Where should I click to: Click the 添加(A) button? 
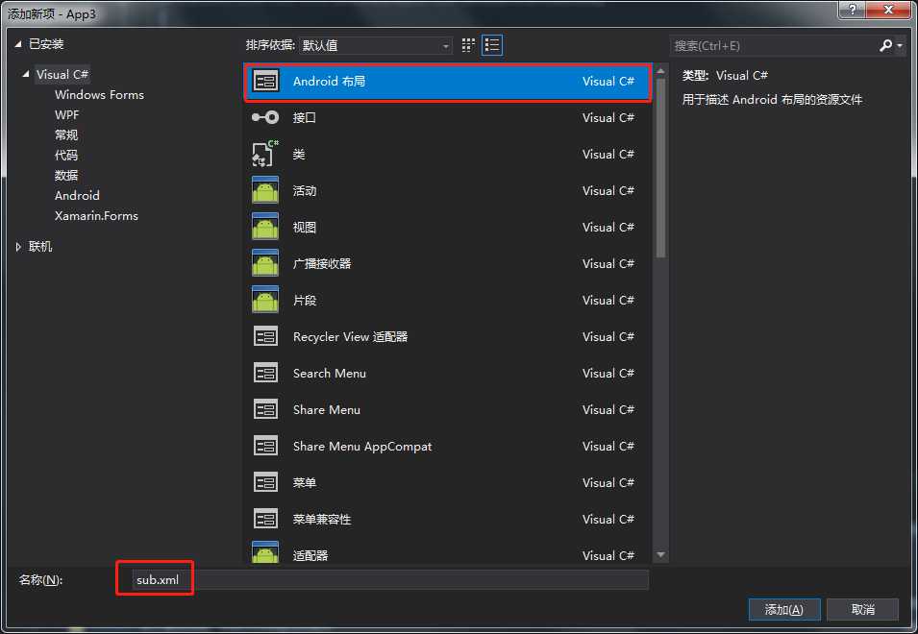[x=784, y=609]
